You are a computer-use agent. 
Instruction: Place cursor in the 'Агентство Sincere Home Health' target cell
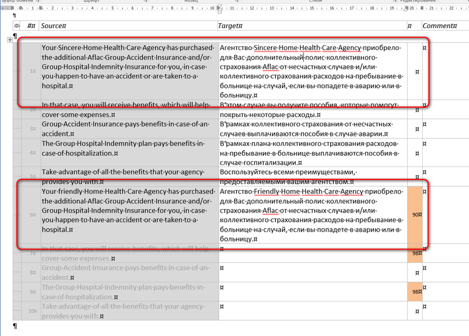pos(313,71)
